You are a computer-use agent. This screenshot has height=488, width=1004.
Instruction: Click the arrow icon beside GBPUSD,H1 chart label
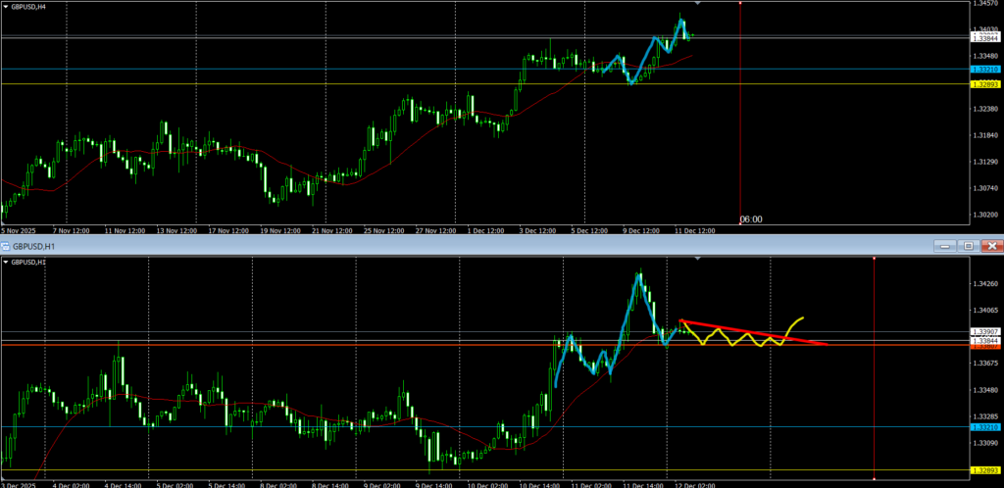(6, 262)
